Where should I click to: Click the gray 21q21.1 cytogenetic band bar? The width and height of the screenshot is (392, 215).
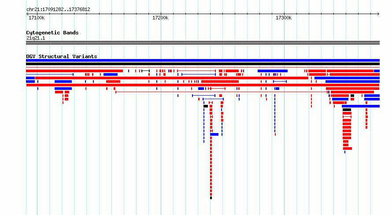(203, 43)
